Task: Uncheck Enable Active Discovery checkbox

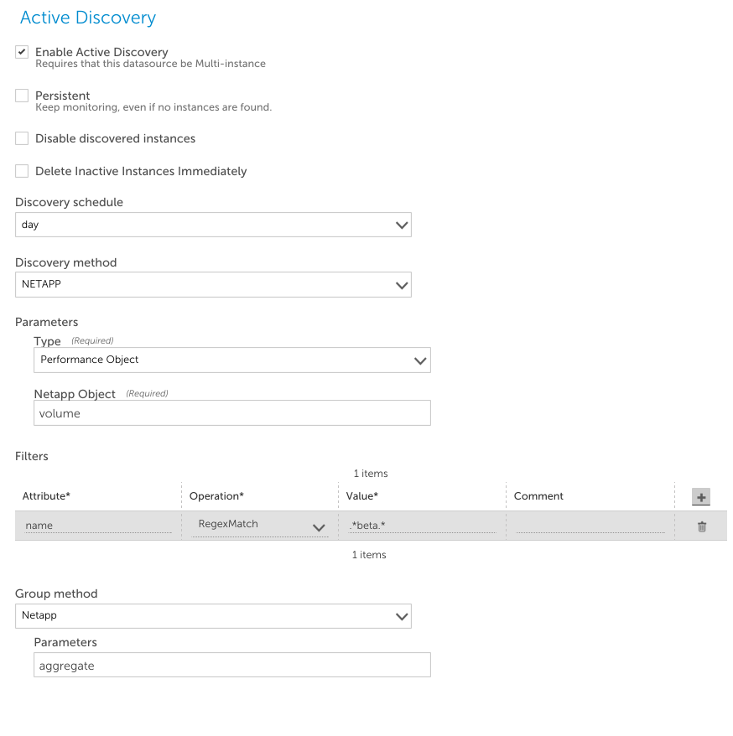Action: point(22,52)
